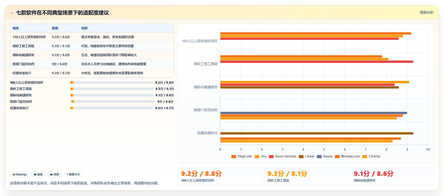Image resolution: width=444 pixels, height=196 pixels.
Task: Click the gray Asana bar in chart
Action: [x=314, y=113]
